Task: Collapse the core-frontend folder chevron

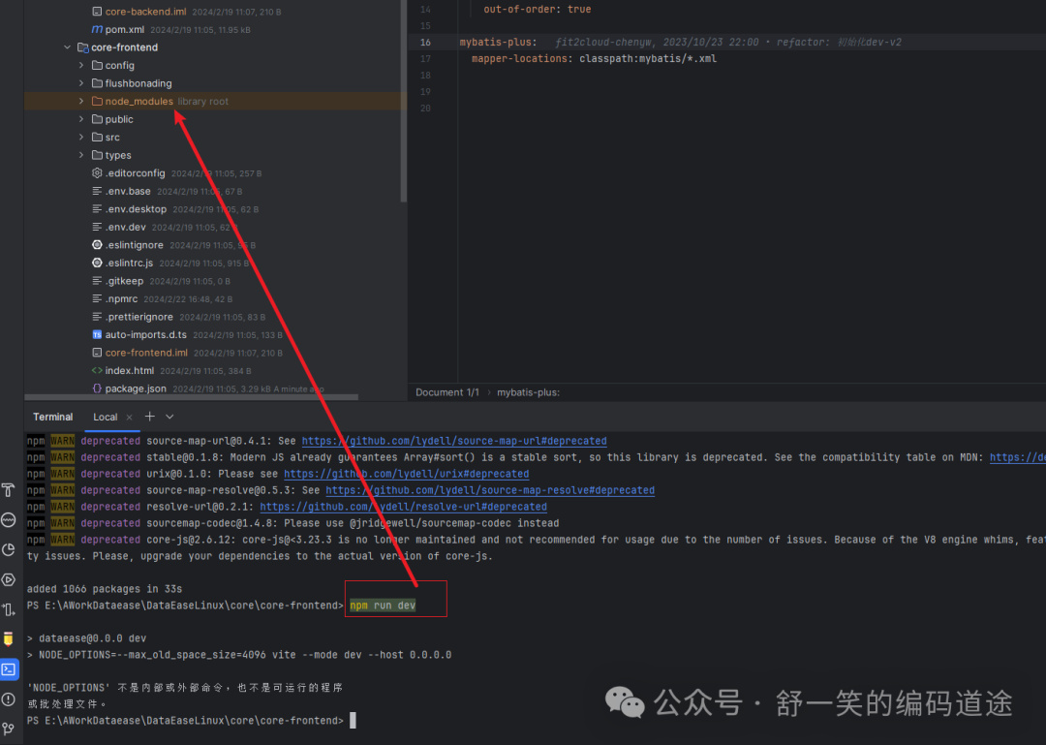Action: pos(68,47)
